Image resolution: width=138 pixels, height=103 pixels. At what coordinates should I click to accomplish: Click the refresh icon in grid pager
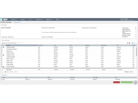pyautogui.click(x=17, y=72)
